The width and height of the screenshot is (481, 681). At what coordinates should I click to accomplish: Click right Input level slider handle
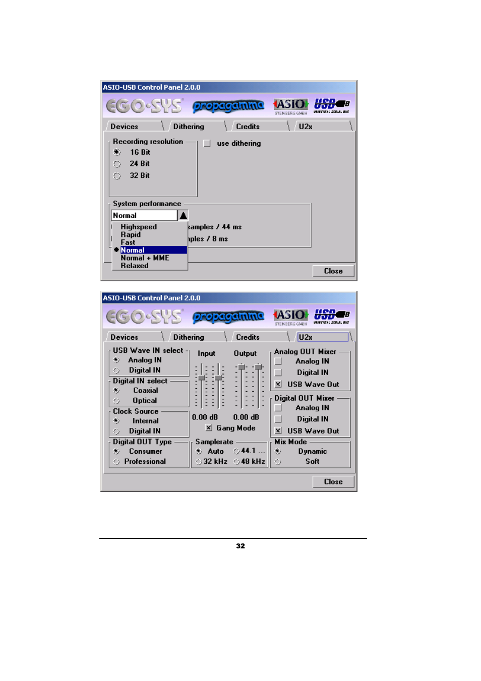click(x=218, y=378)
